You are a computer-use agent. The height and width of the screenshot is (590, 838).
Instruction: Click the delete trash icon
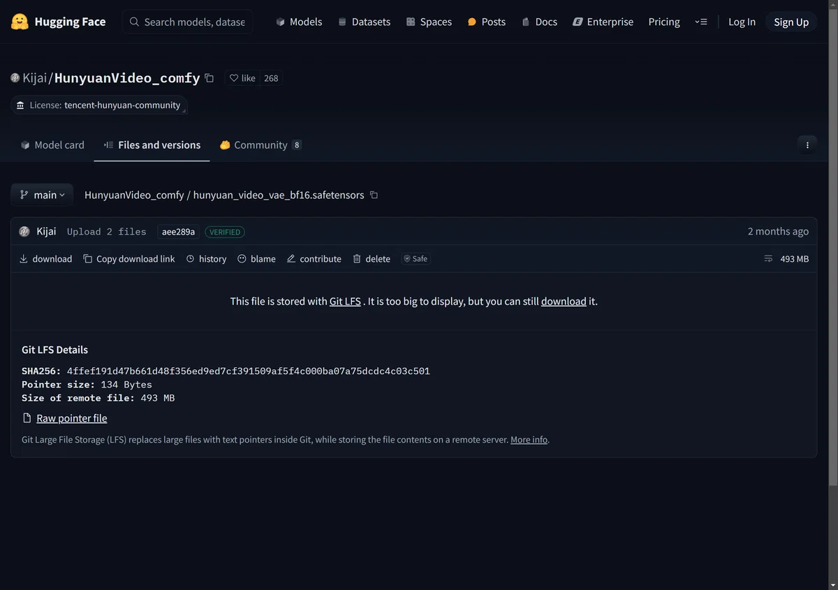click(x=357, y=259)
